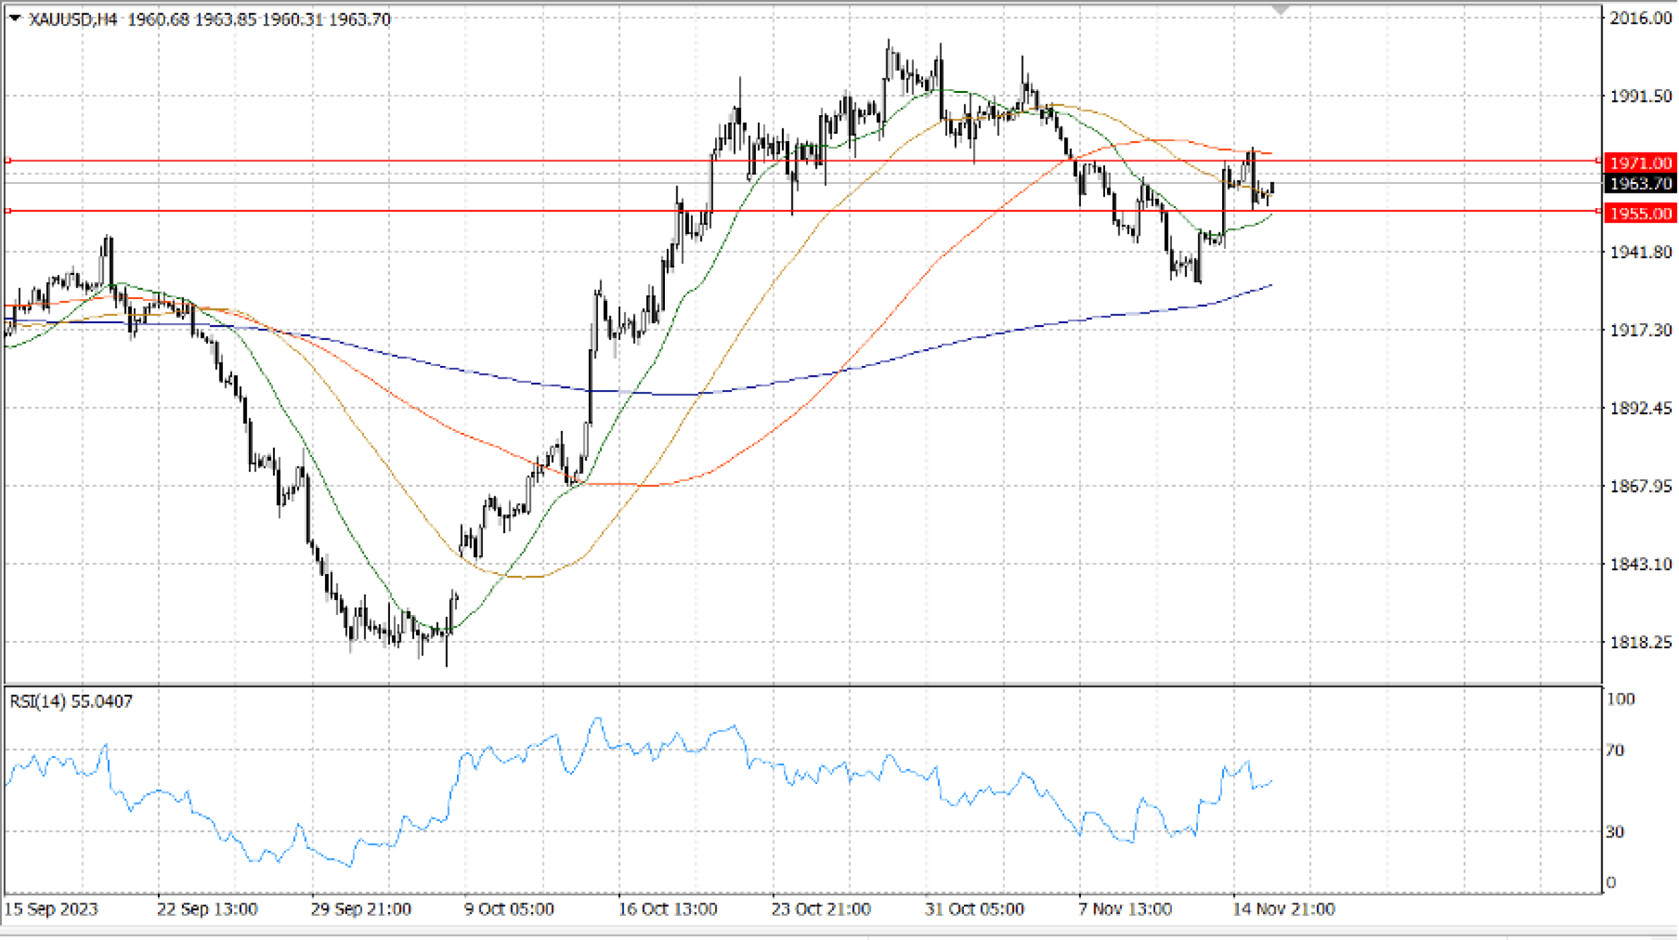
Task: Click left handle of 1955.00 horizontal line
Action: click(x=8, y=211)
